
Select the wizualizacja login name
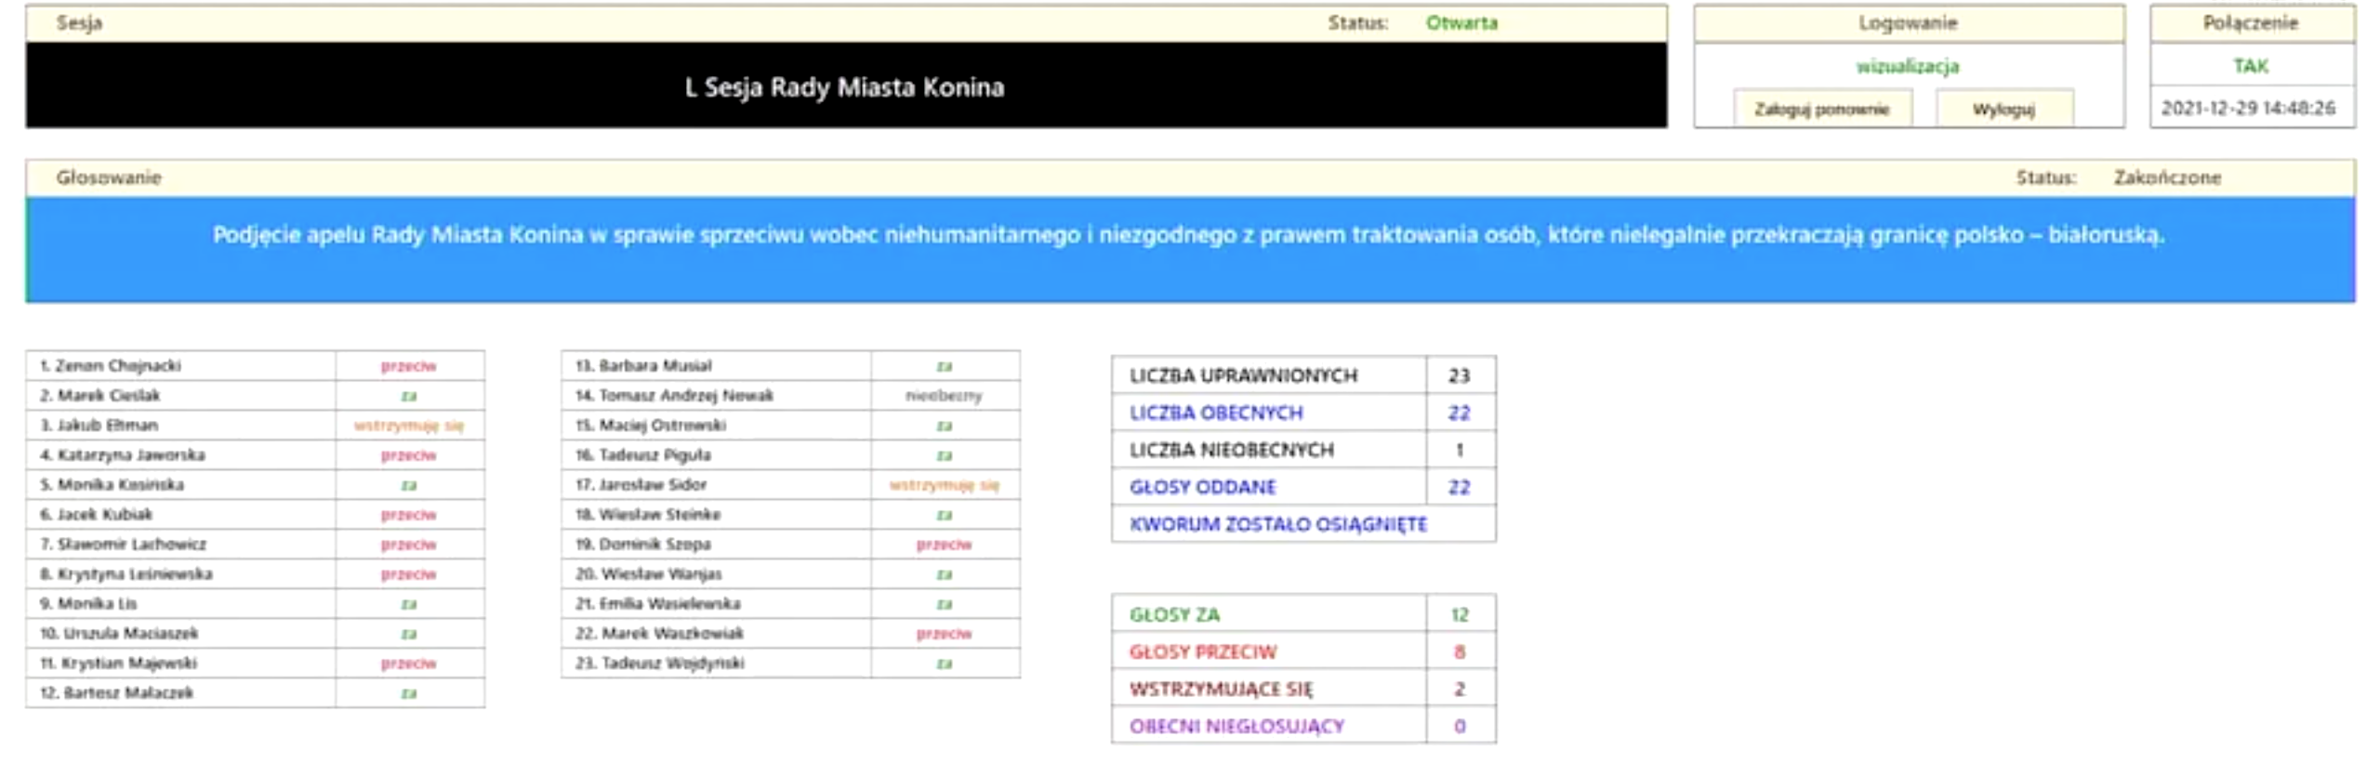pyautogui.click(x=1908, y=66)
